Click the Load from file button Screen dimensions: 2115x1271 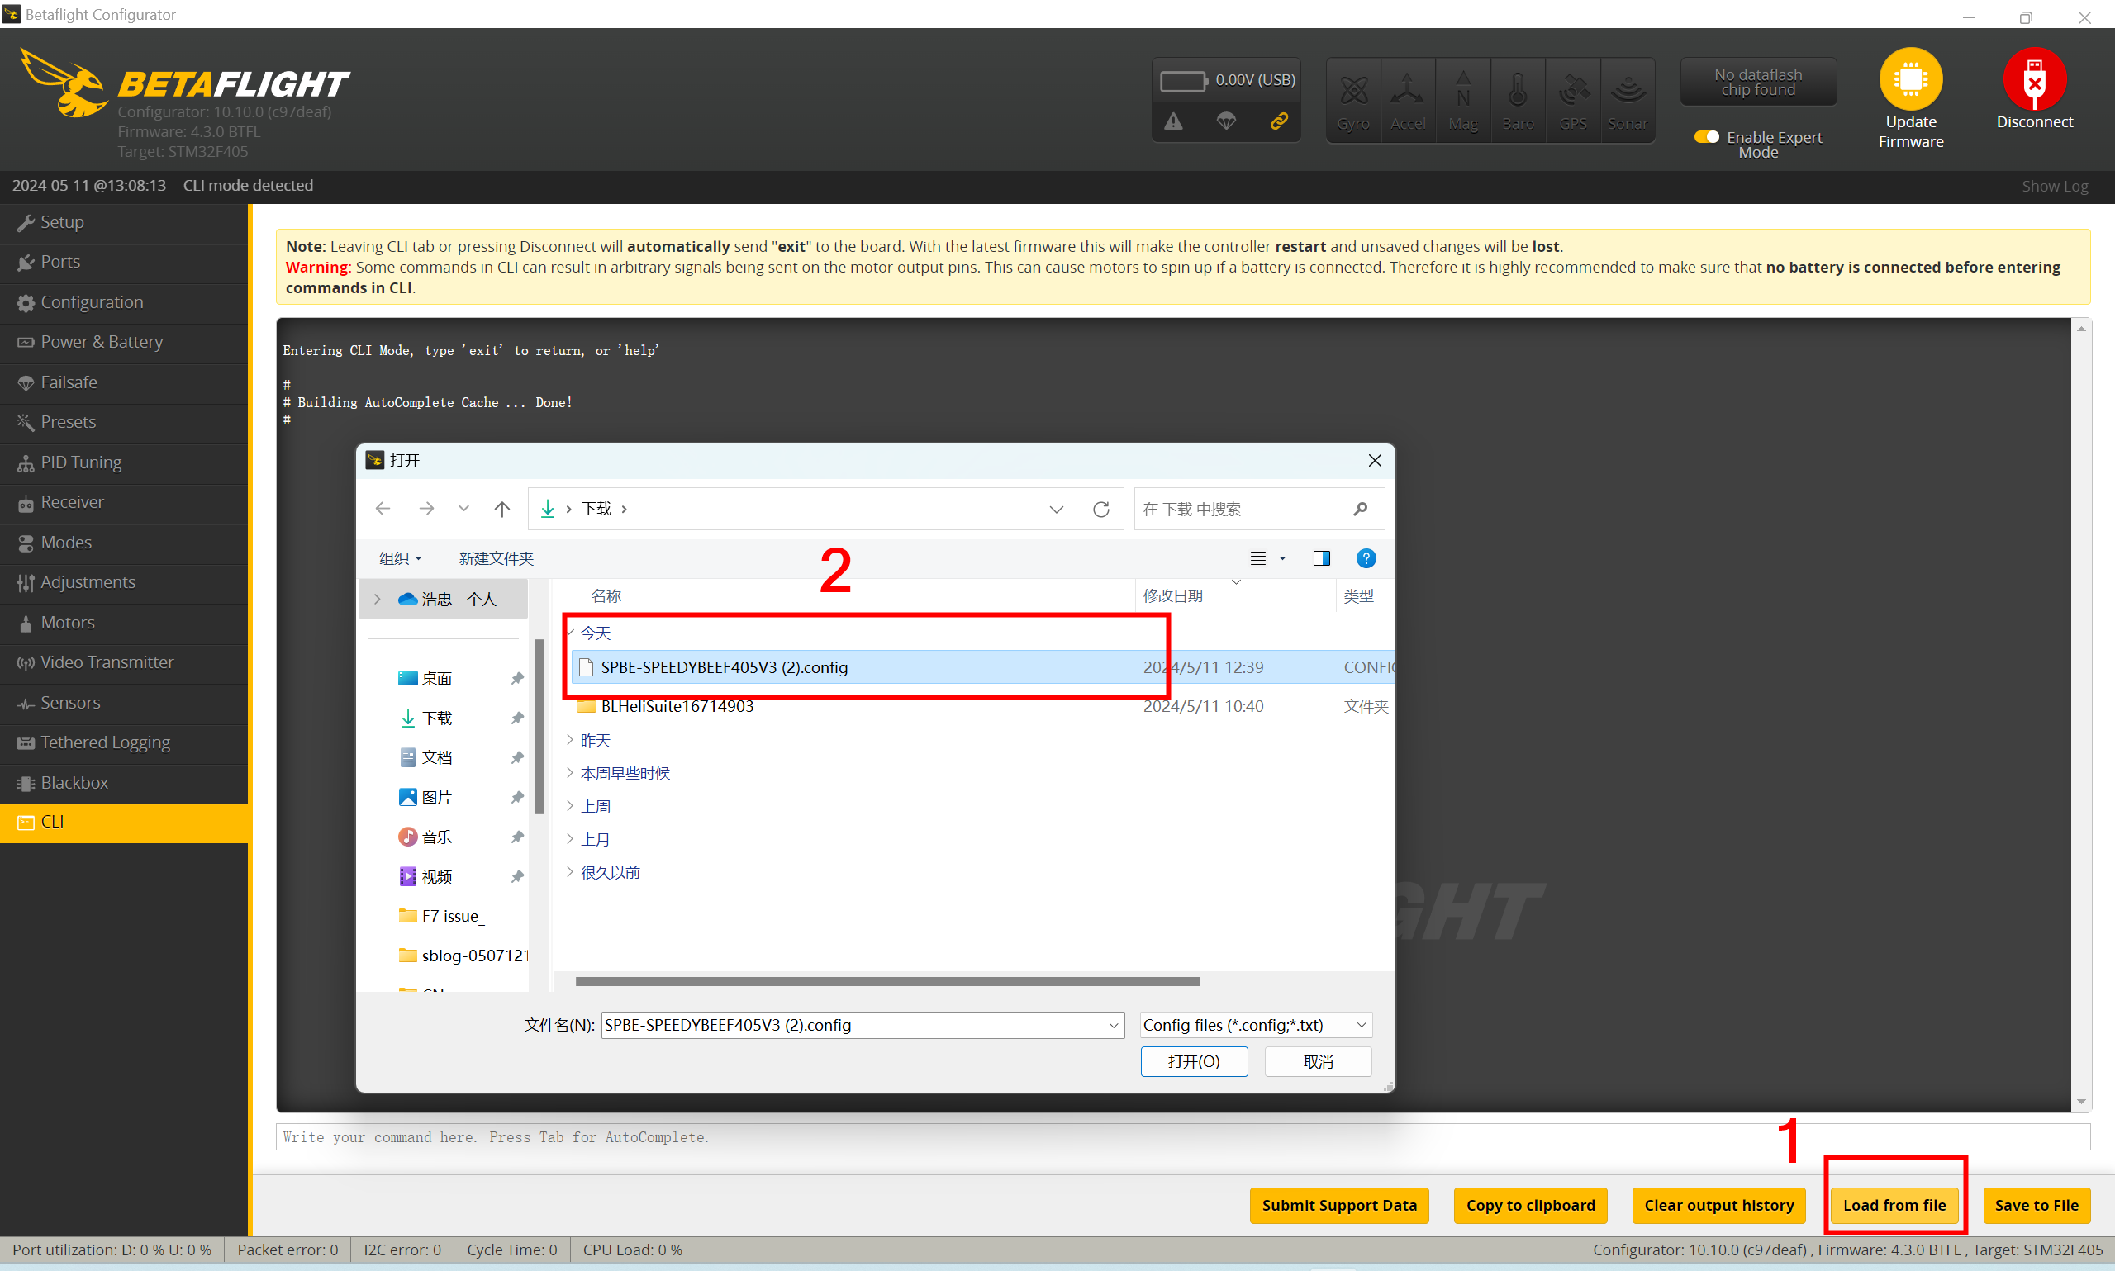point(1894,1205)
